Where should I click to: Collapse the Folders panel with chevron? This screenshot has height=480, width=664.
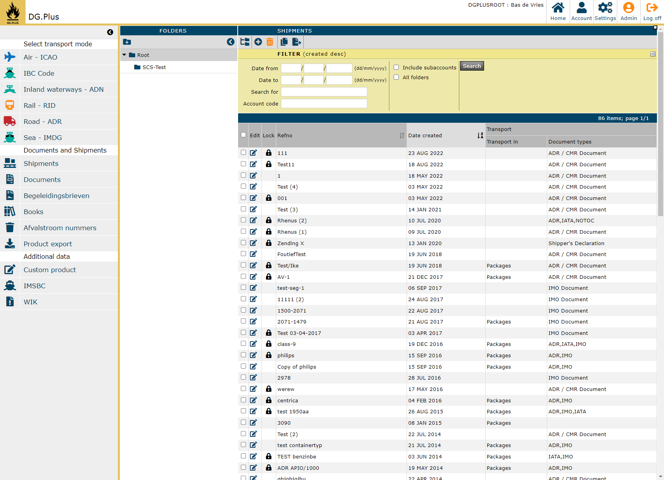click(x=231, y=42)
